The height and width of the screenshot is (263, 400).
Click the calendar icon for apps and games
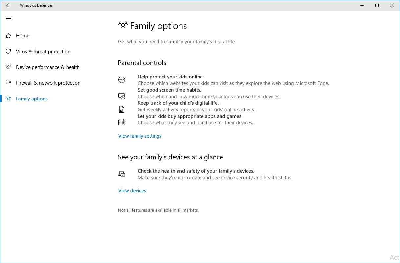(x=122, y=122)
